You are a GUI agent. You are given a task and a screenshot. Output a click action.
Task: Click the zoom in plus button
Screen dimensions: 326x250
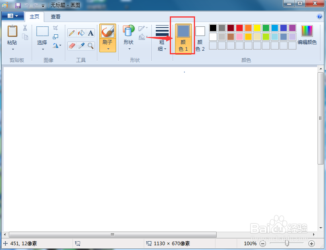[x=312, y=244]
